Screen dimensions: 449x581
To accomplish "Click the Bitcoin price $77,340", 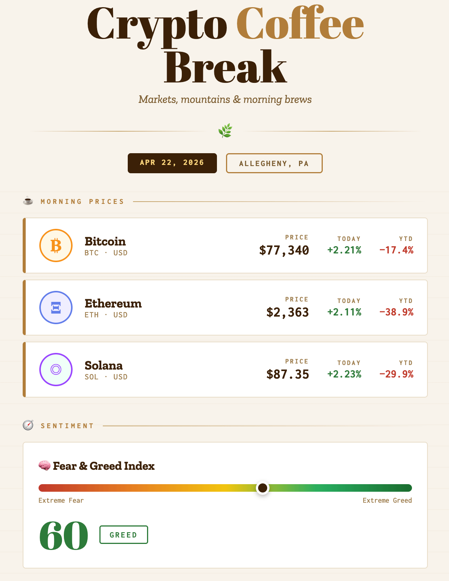I will click(284, 250).
